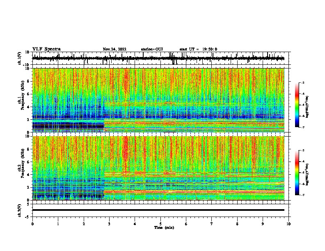Click the "-7" label on ch.2 color scale

coord(303,195)
